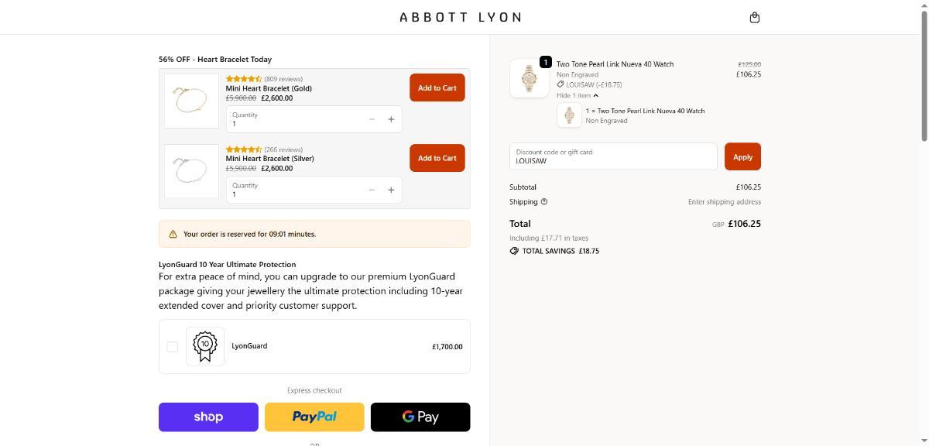The width and height of the screenshot is (929, 446).
Task: Focus the discount code or gift card field
Action: (x=612, y=156)
